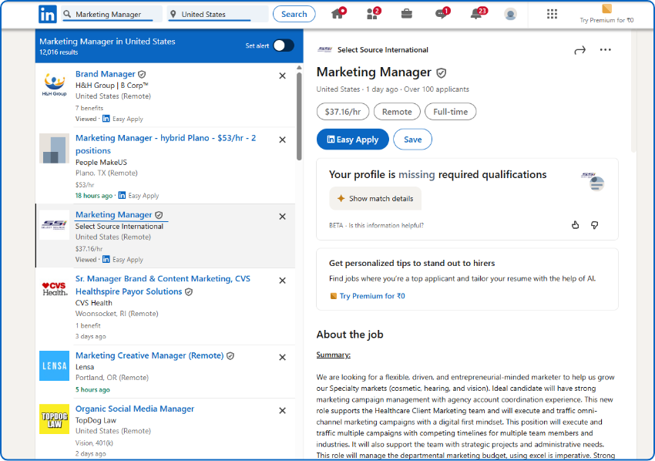The width and height of the screenshot is (655, 461).
Task: Click SSI logo in the job list
Action: [54, 225]
